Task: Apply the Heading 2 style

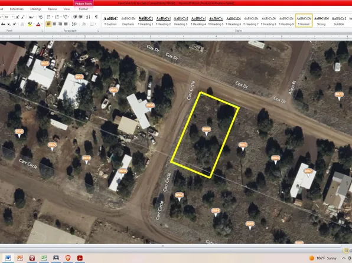Action: 163,21
